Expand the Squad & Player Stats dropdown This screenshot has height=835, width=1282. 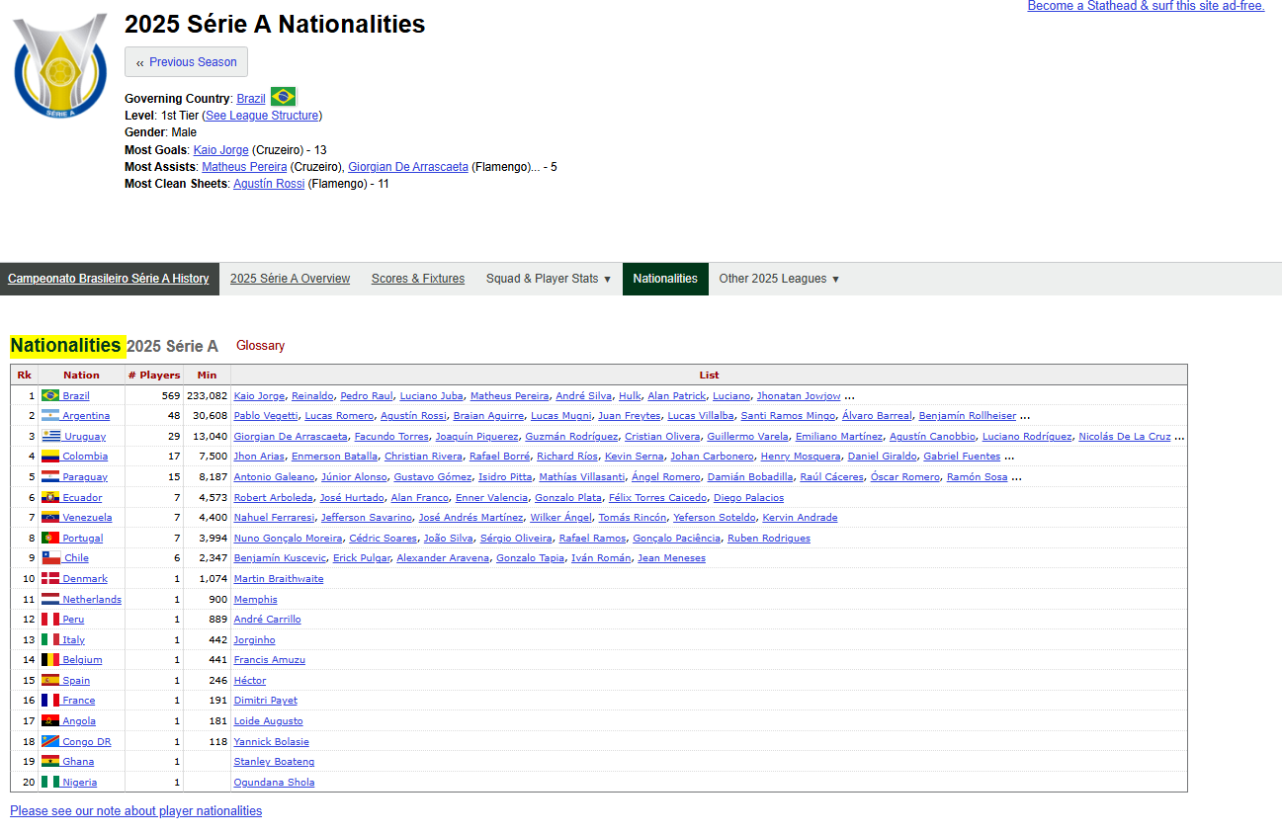549,279
